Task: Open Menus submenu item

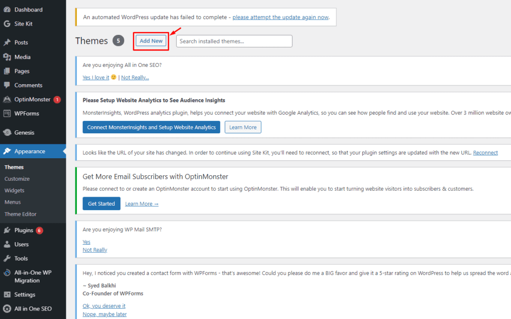Action: pyautogui.click(x=12, y=202)
